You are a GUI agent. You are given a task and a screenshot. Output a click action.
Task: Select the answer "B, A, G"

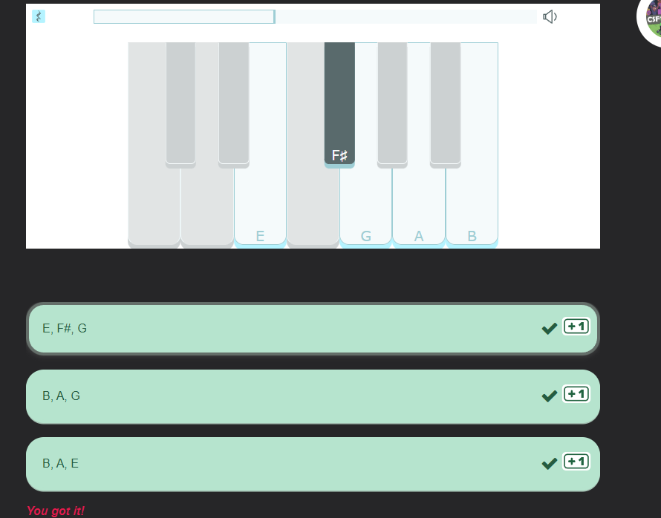click(x=313, y=396)
